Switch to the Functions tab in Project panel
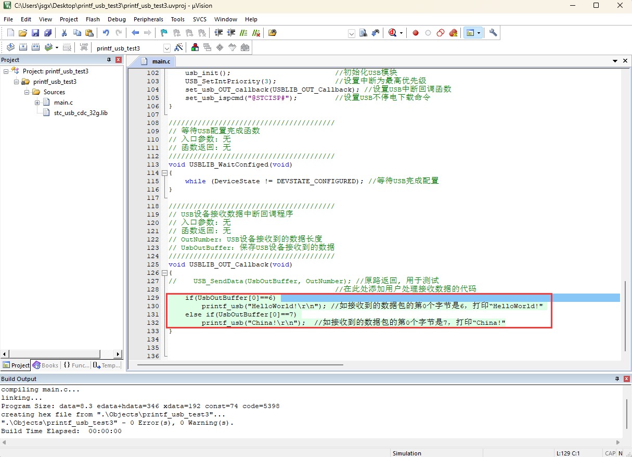The width and height of the screenshot is (632, 457). coord(76,365)
